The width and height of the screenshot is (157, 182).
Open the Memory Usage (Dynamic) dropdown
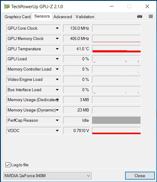[x=34, y=110]
